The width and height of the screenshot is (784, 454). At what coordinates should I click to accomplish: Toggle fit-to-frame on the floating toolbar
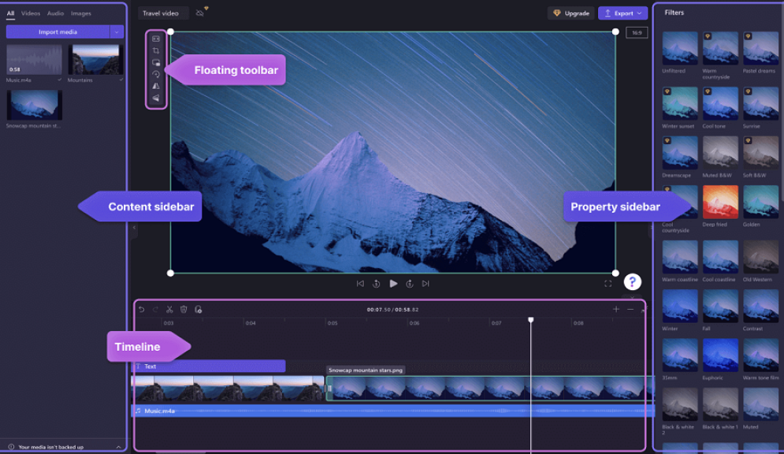coord(156,38)
